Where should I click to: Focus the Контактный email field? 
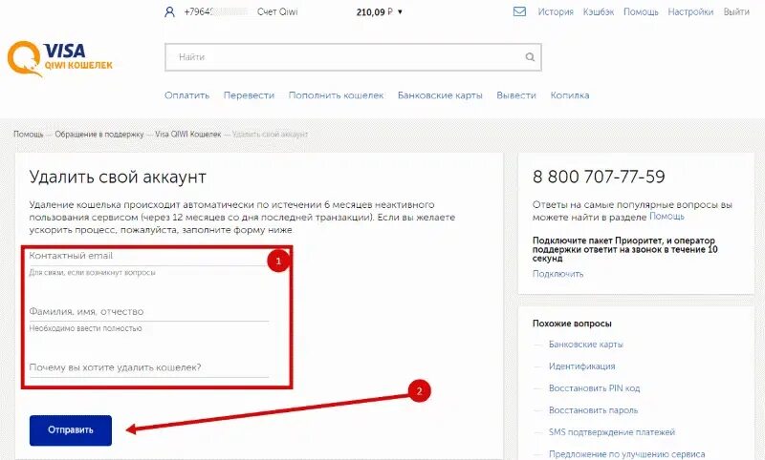coord(149,257)
